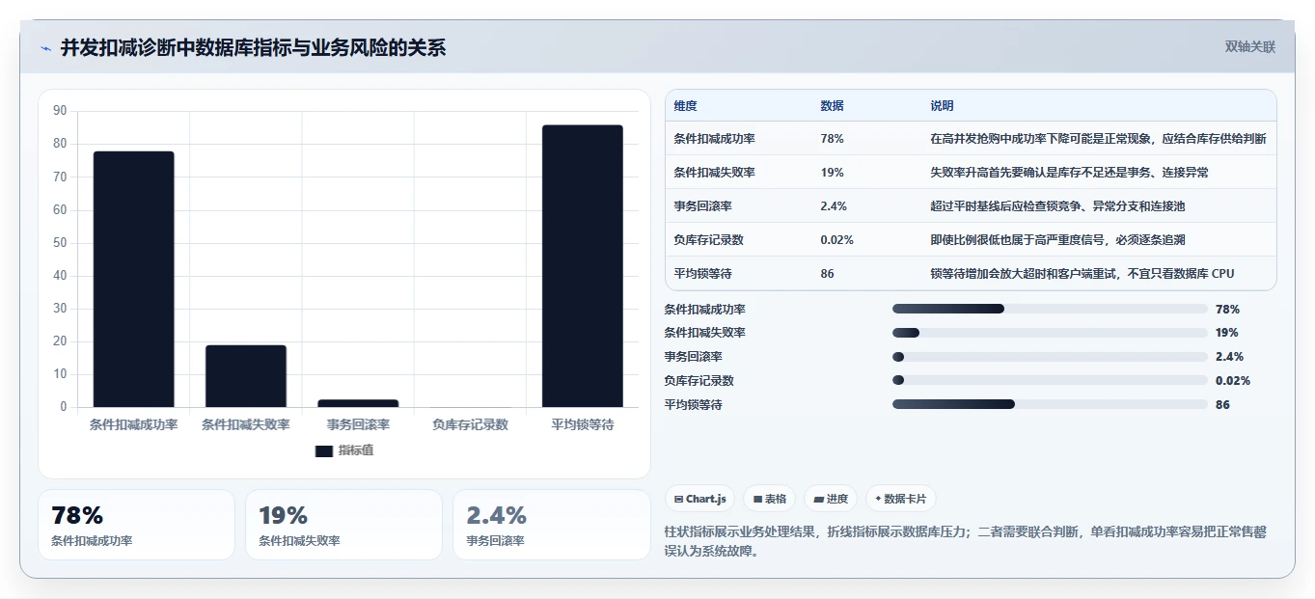The width and height of the screenshot is (1315, 599).
Task: Click x-axis label 平均锁等待 under the chart
Action: [x=582, y=424]
